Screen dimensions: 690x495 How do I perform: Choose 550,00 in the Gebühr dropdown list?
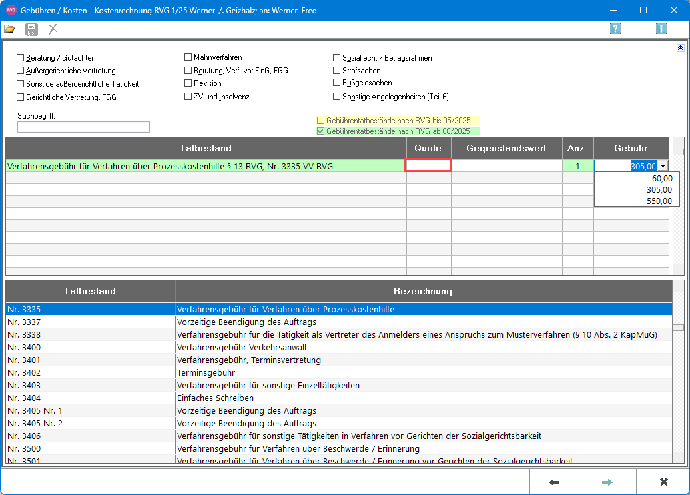637,201
